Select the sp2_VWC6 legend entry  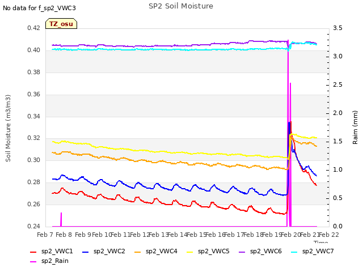[x=260, y=251]
